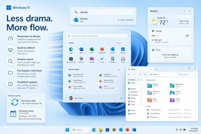This screenshot has height=134, width=201.
Task: Open Budget Plan in File Explorer Recent
Action: click(x=169, y=117)
